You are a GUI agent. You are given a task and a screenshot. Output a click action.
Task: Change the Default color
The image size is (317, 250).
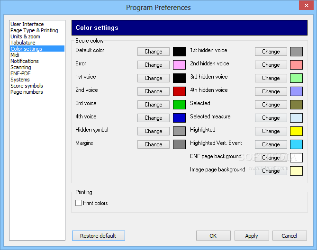154,52
